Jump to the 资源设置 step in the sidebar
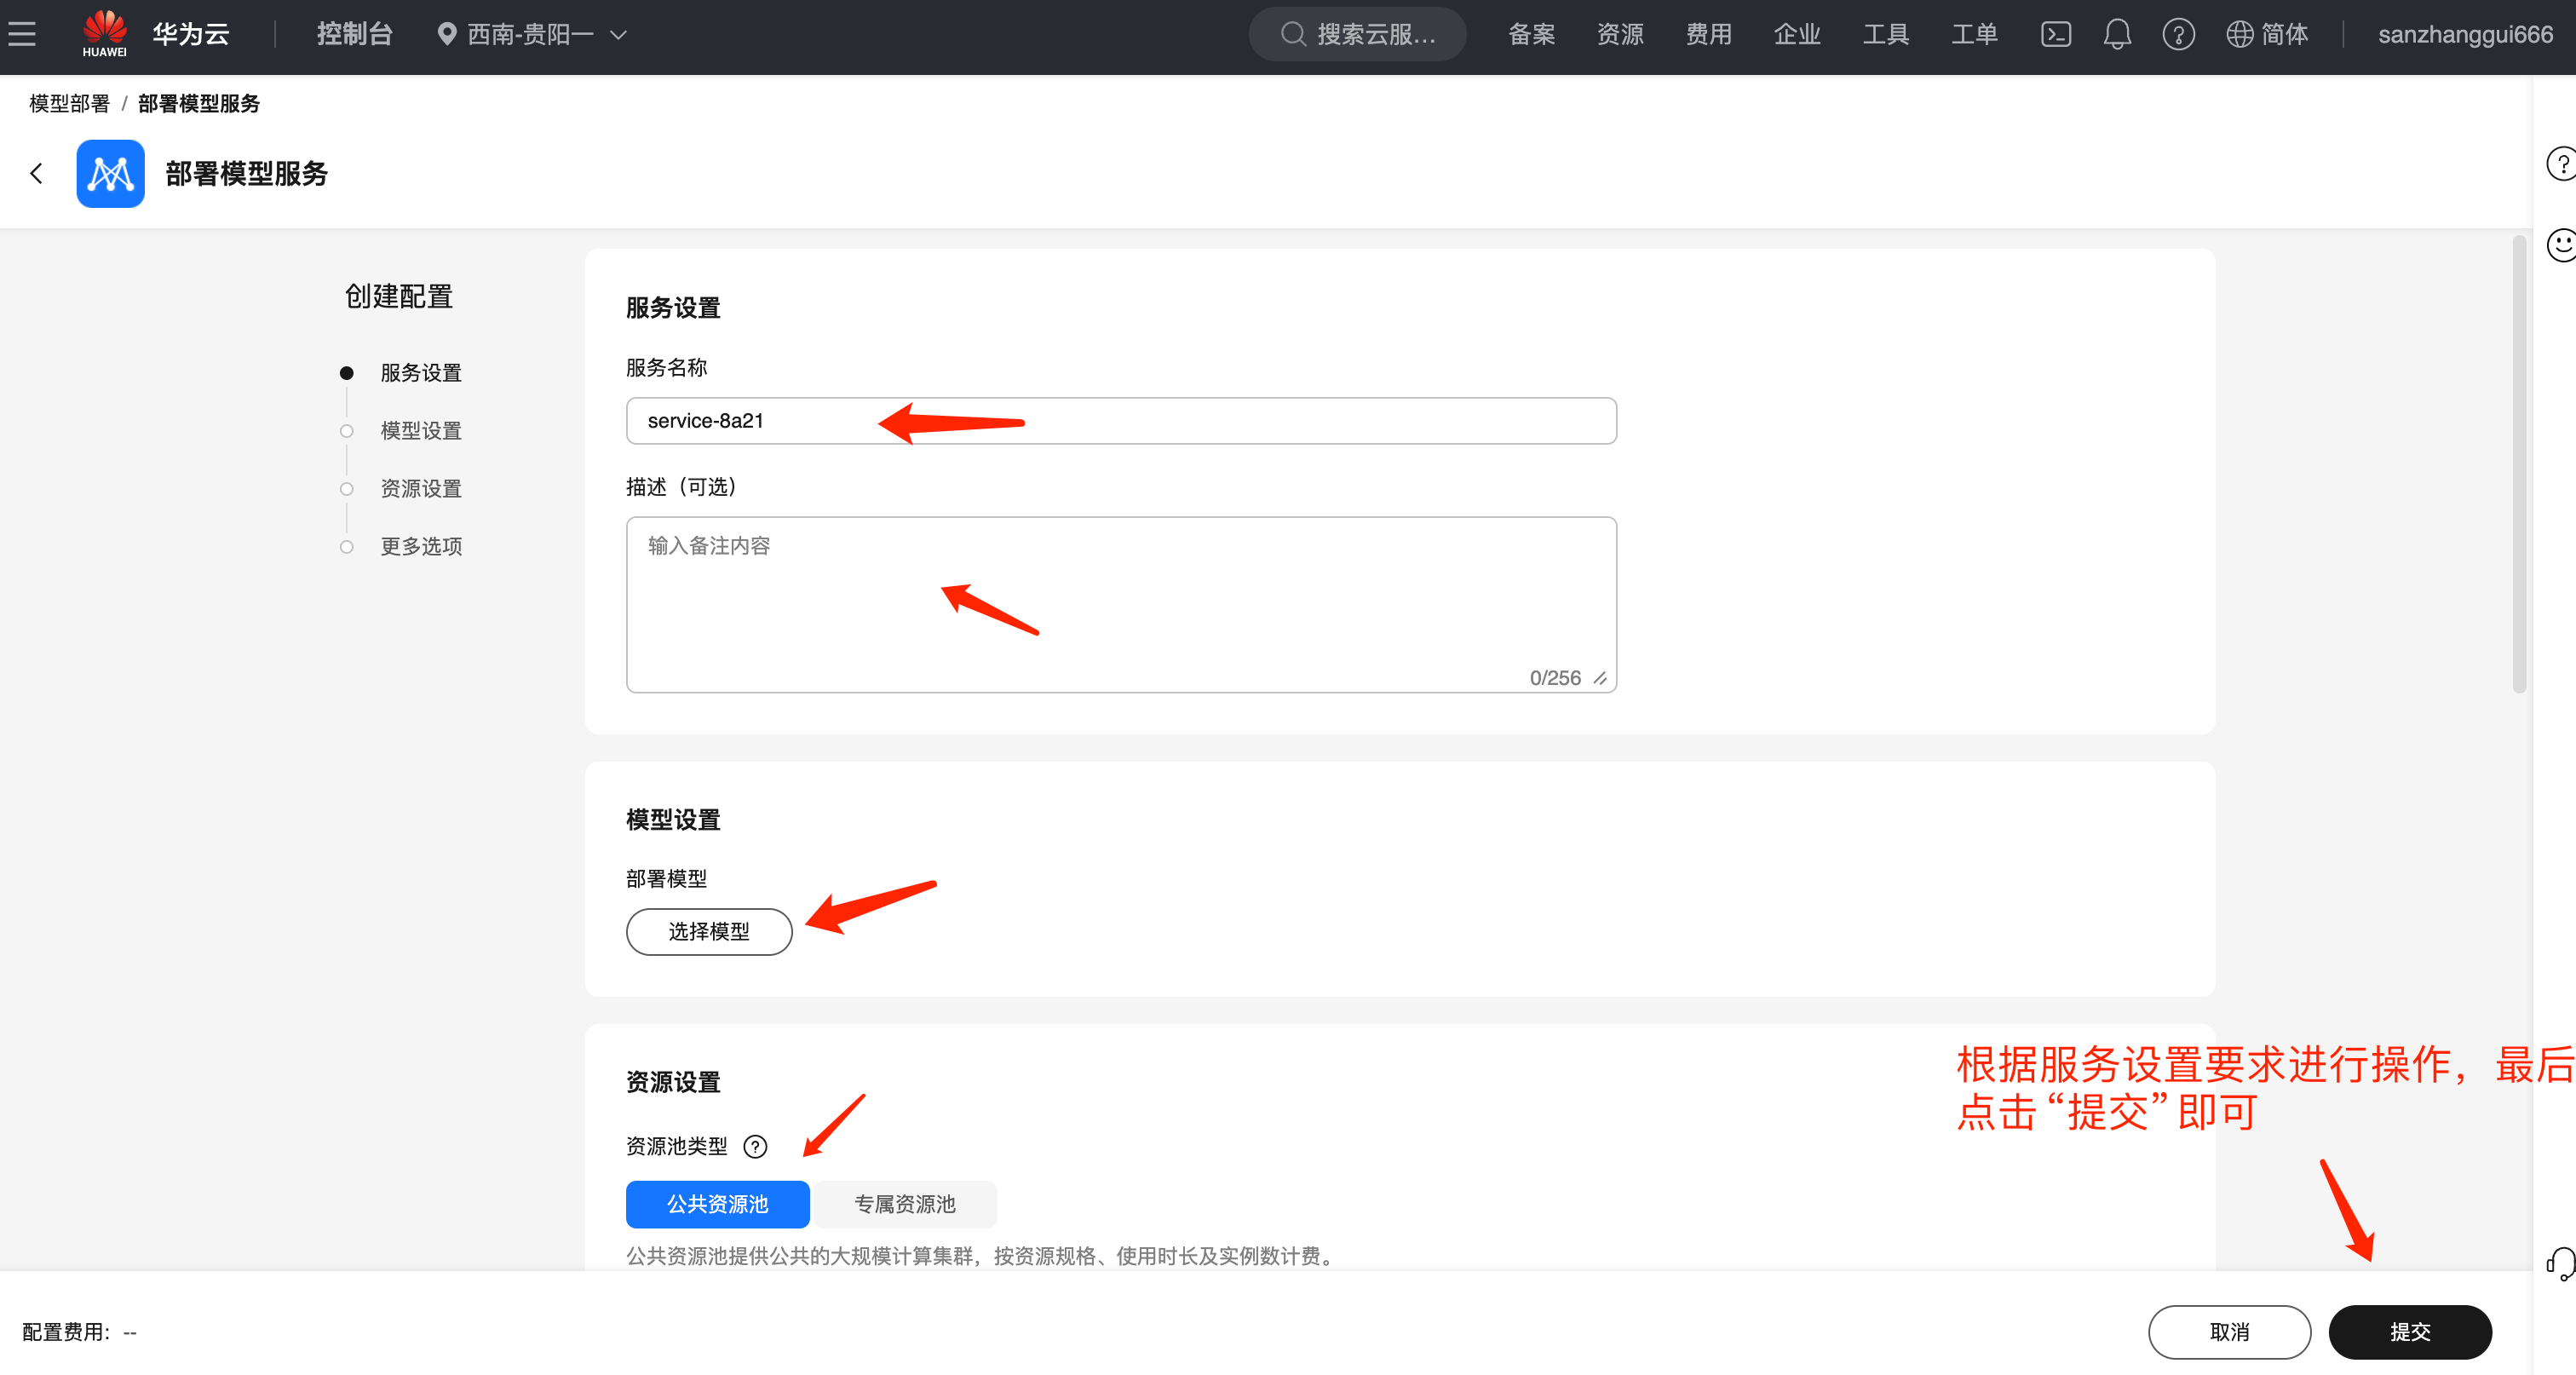This screenshot has width=2576, height=1375. (421, 489)
